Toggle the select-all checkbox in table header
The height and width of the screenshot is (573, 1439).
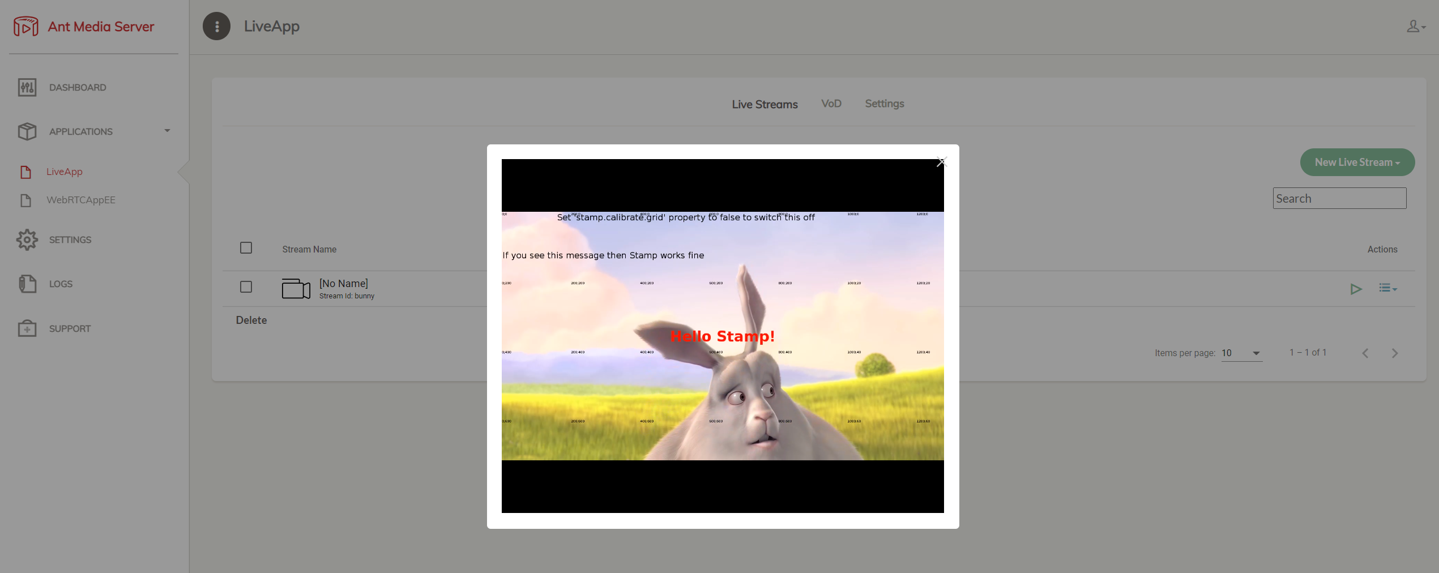pos(246,248)
